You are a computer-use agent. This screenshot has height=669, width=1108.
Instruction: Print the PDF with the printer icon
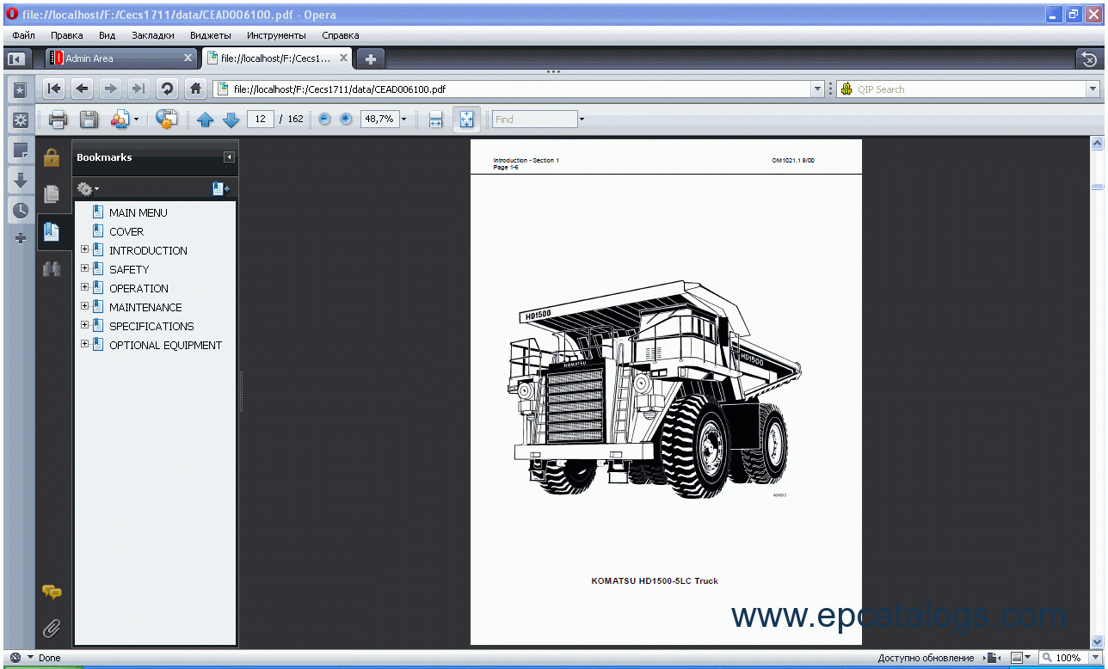58,120
